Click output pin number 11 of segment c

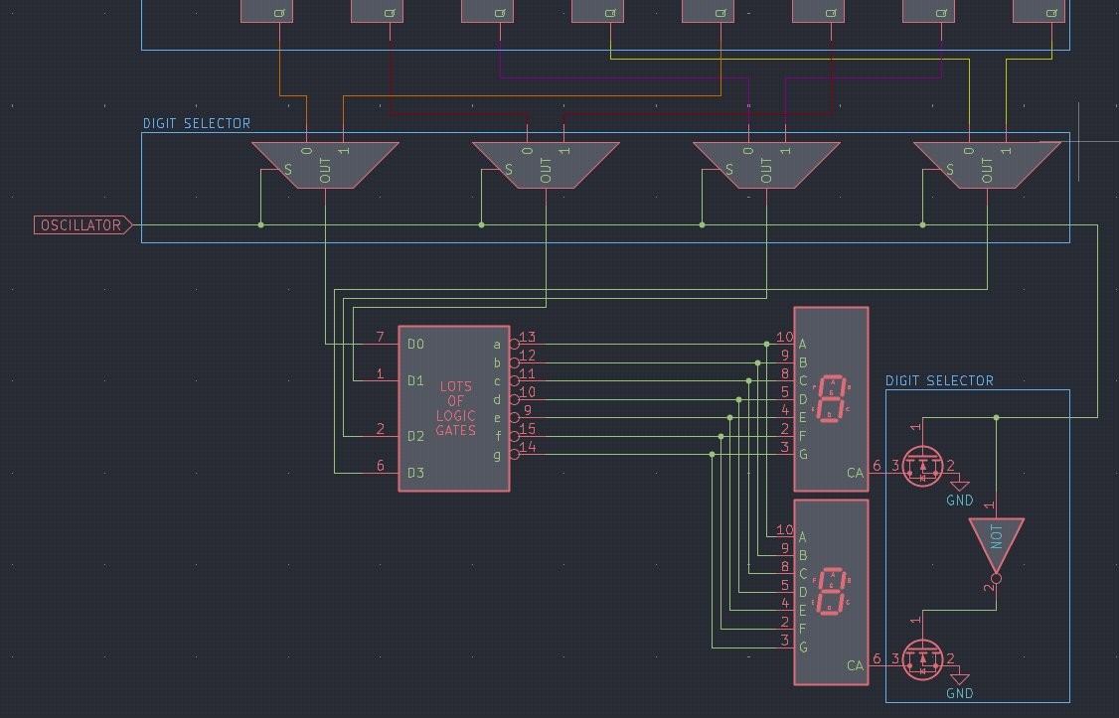528,373
